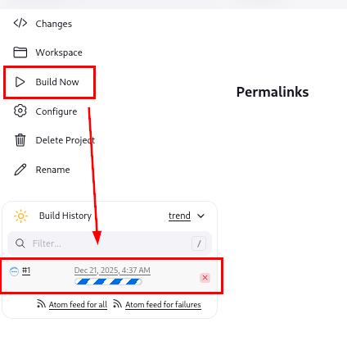Click the Changes code-brackets icon

pos(20,23)
